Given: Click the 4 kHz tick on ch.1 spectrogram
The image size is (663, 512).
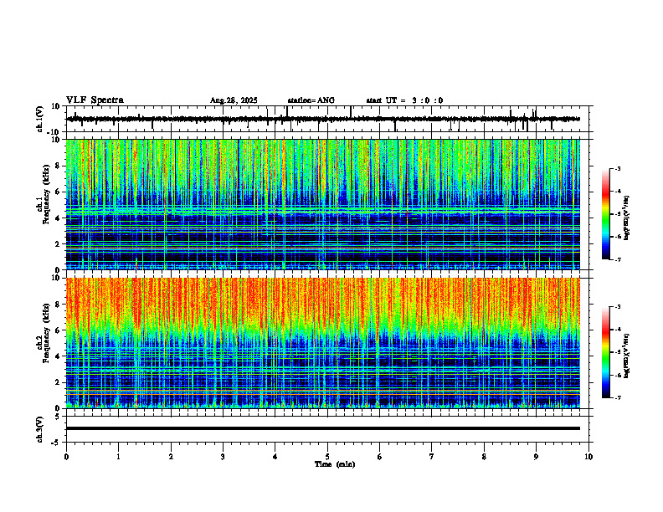Looking at the screenshot, I should click(x=59, y=218).
